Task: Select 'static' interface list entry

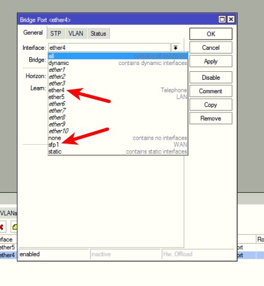Action: pyautogui.click(x=118, y=151)
